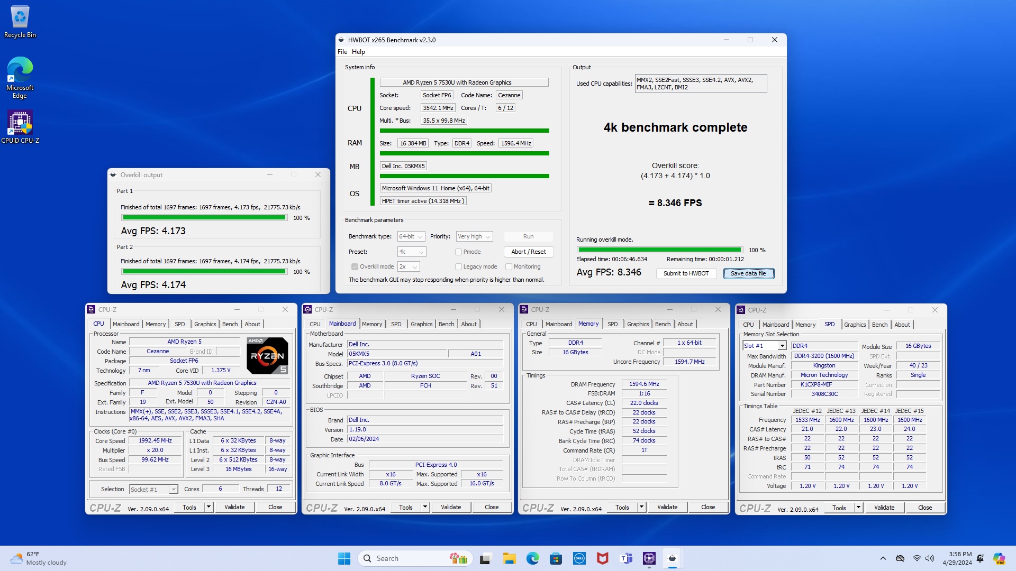Viewport: 1016px width, 571px height.
Task: Open the volume speaker tray icon
Action: (x=930, y=558)
